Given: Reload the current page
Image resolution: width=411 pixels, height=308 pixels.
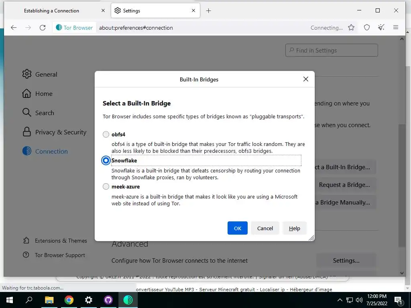Looking at the screenshot, I should (43, 28).
